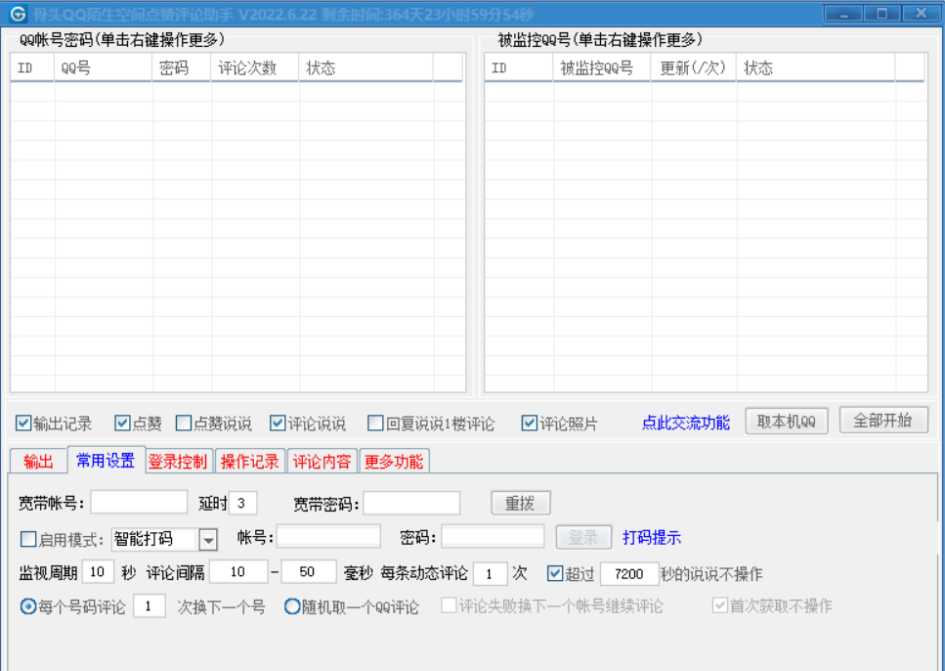This screenshot has width=945, height=671.
Task: Open the 评论内容 tab
Action: tap(322, 462)
